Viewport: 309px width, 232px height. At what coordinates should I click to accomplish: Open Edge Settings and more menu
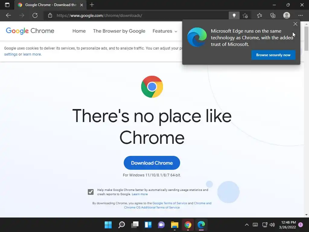tap(300, 15)
